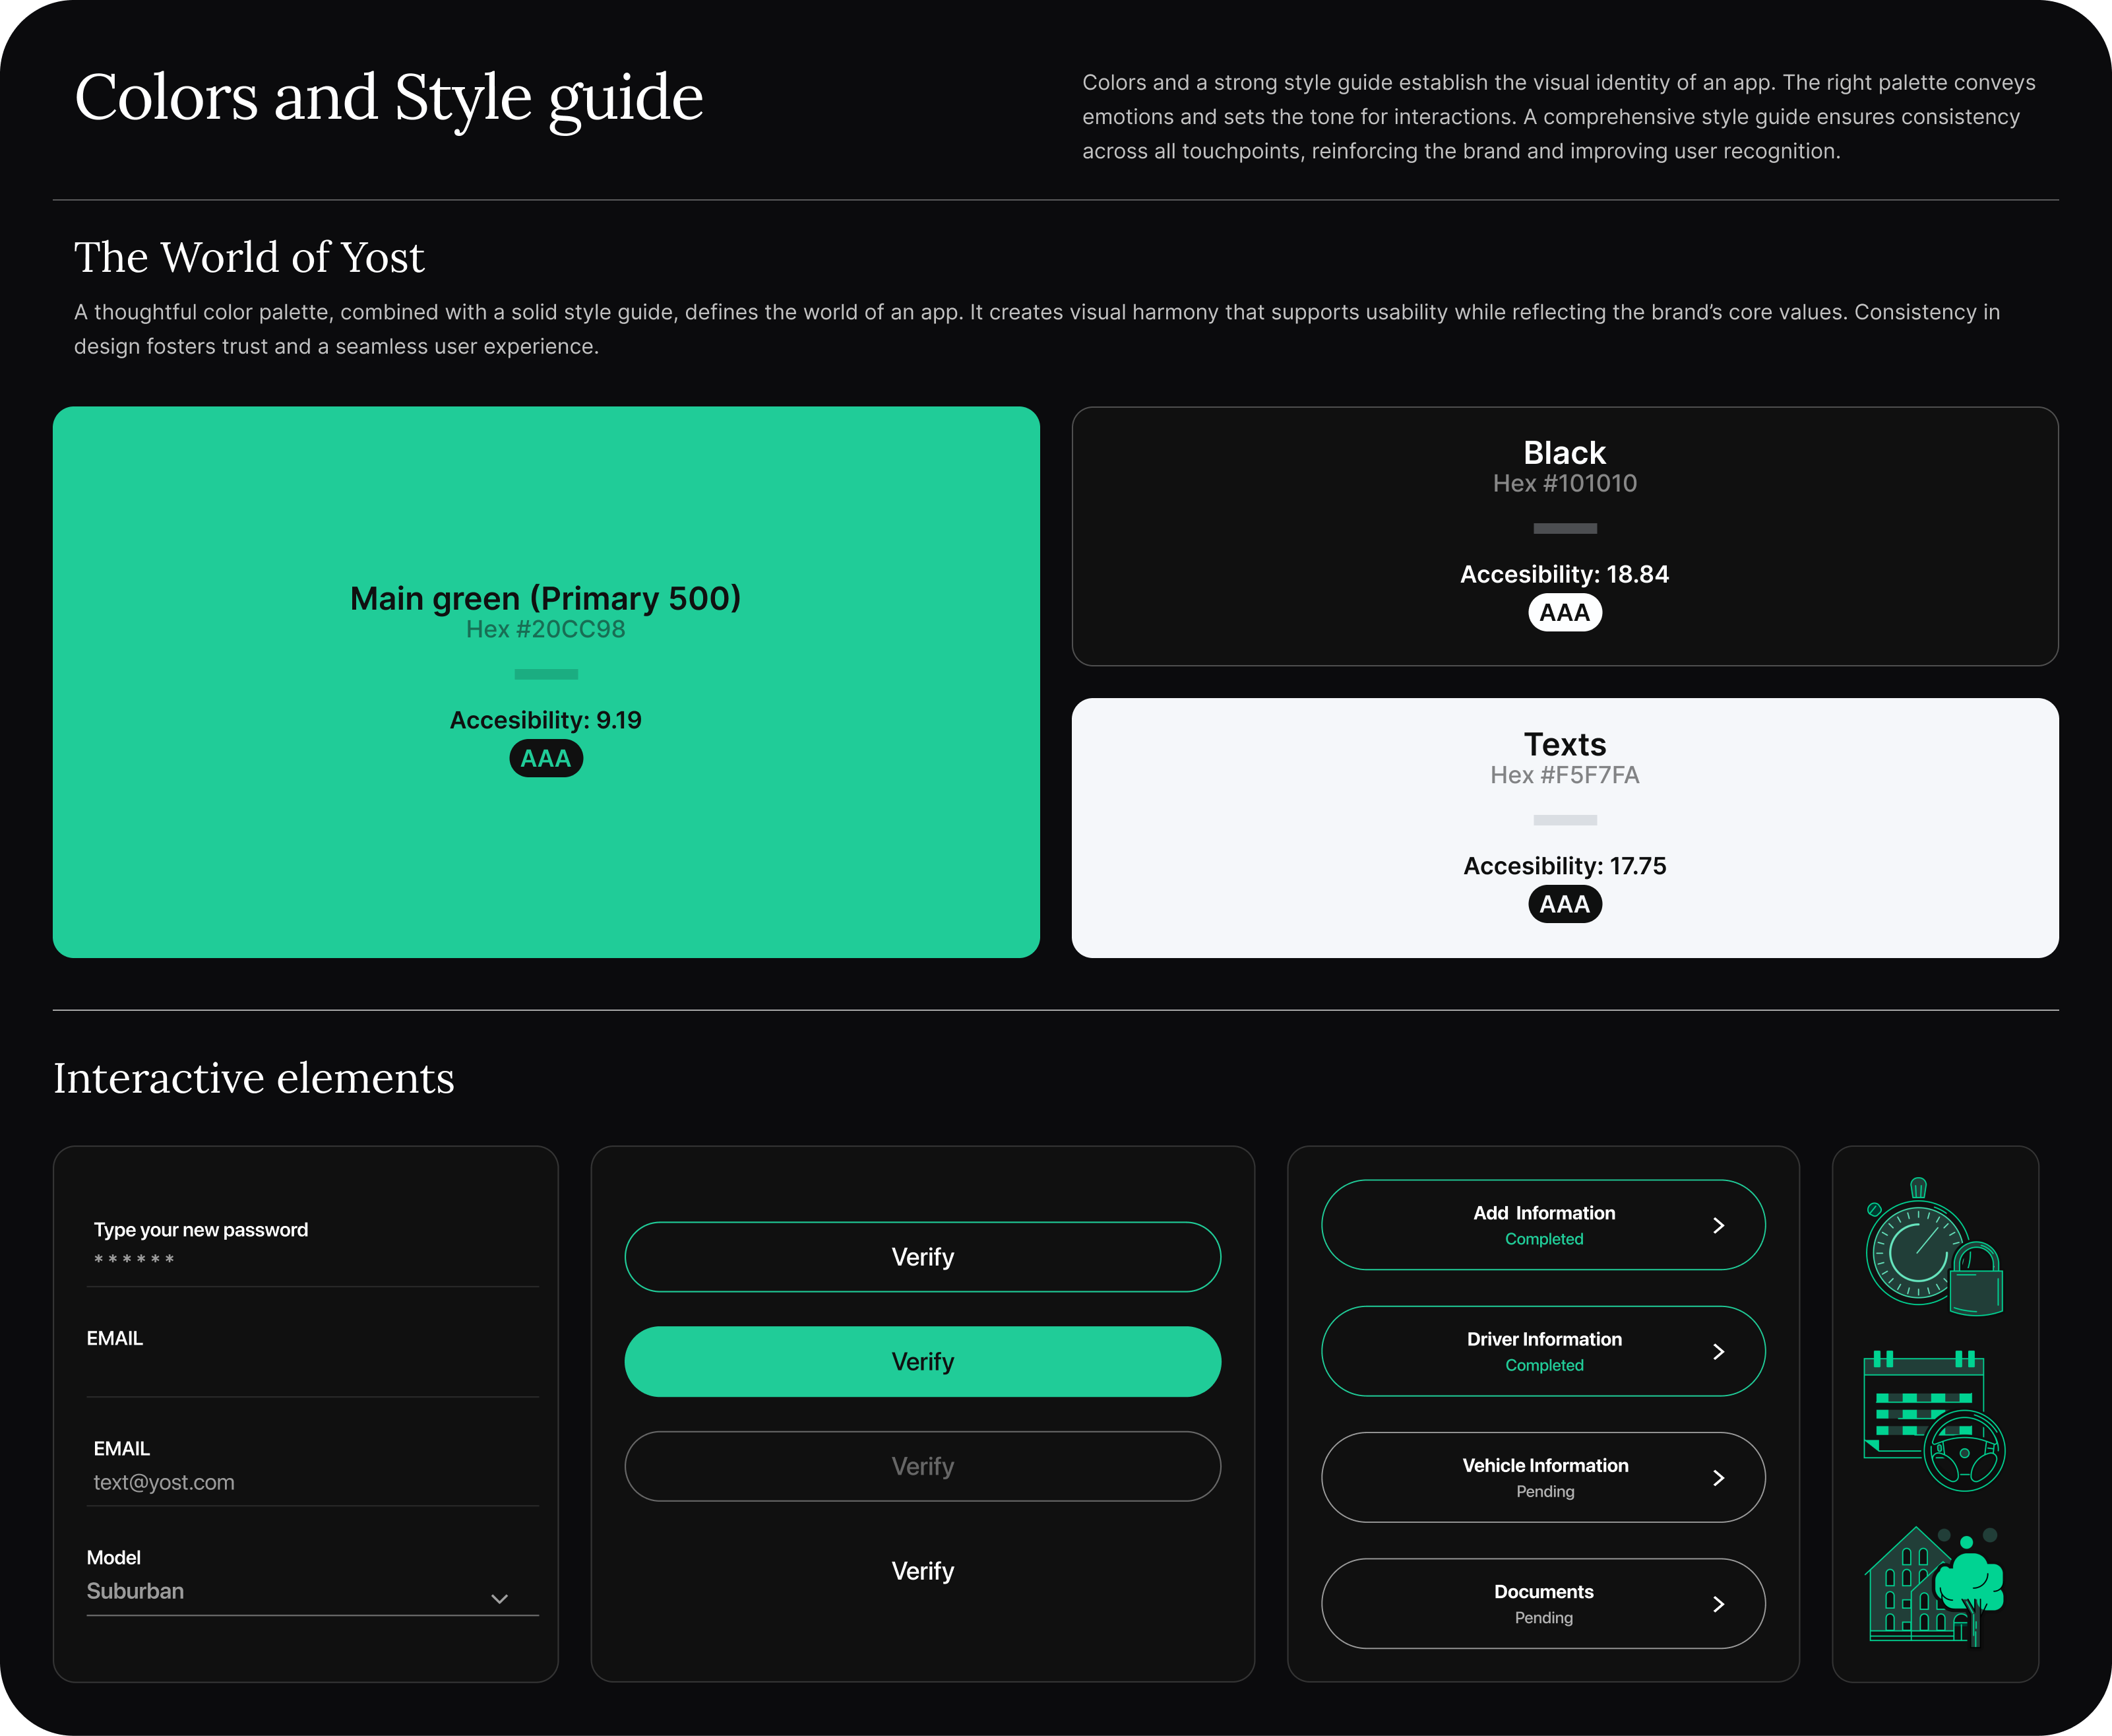Click the calendar and steering wheel illustration

coord(1934,1421)
